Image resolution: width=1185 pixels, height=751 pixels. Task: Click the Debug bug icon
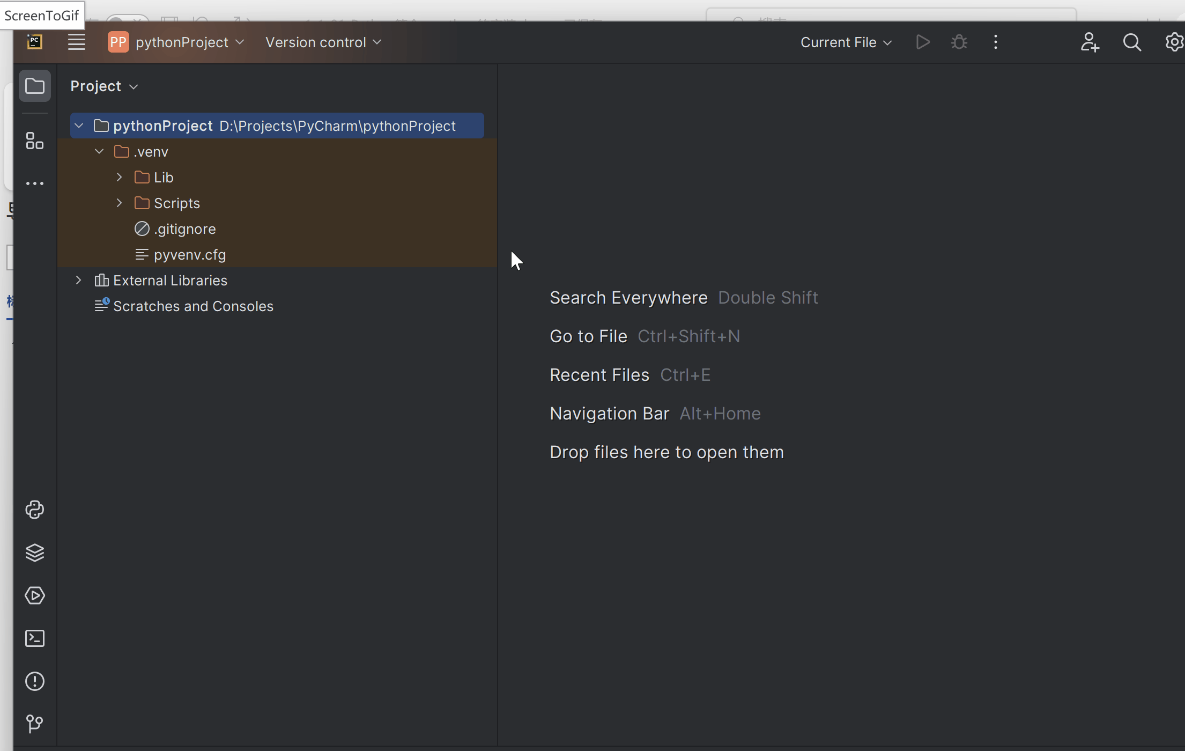pos(959,42)
